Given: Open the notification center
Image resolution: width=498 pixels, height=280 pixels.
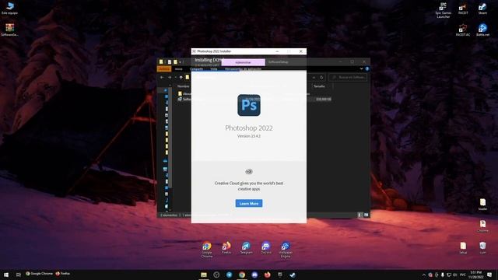Looking at the screenshot, I should (x=489, y=275).
